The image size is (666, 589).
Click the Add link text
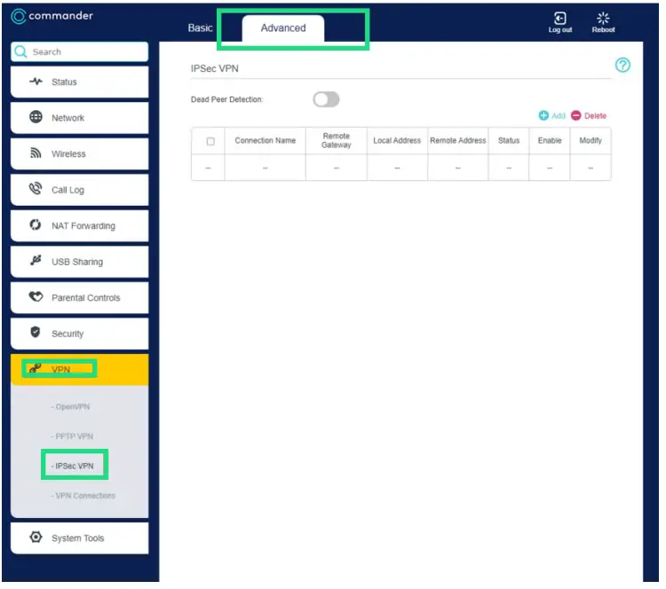point(559,116)
